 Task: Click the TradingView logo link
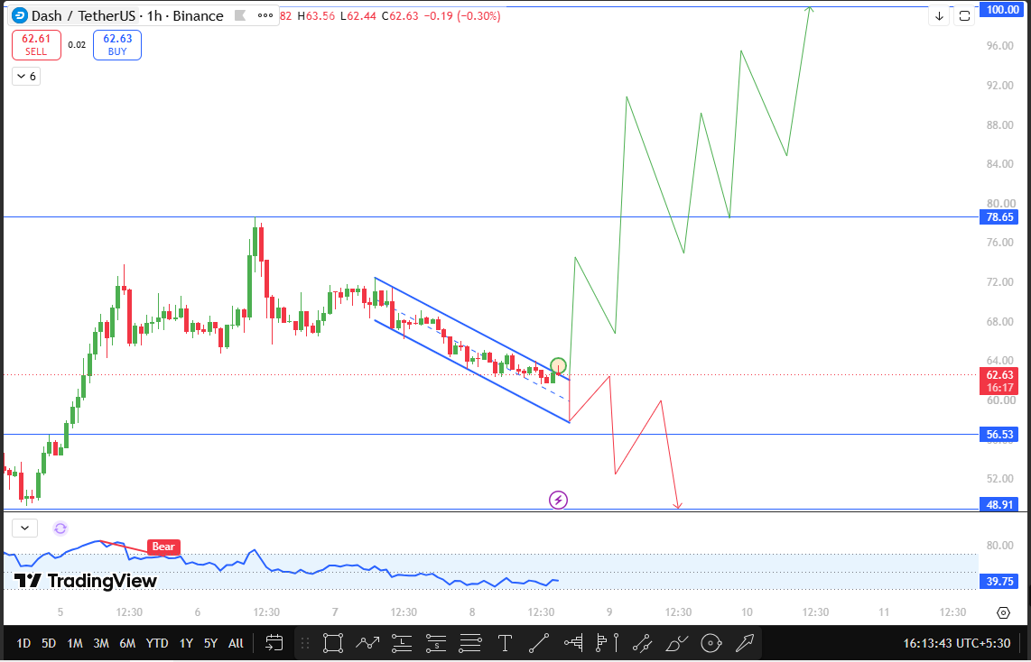coord(86,581)
